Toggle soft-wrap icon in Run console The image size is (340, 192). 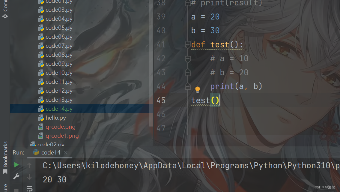pos(29,189)
